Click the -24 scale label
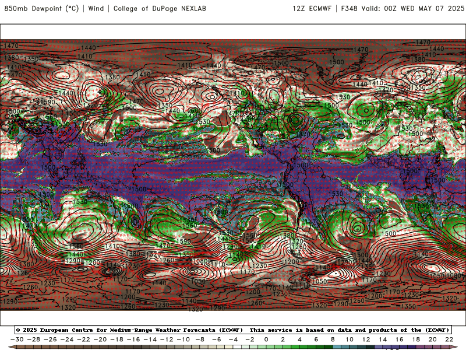 [67, 339]
